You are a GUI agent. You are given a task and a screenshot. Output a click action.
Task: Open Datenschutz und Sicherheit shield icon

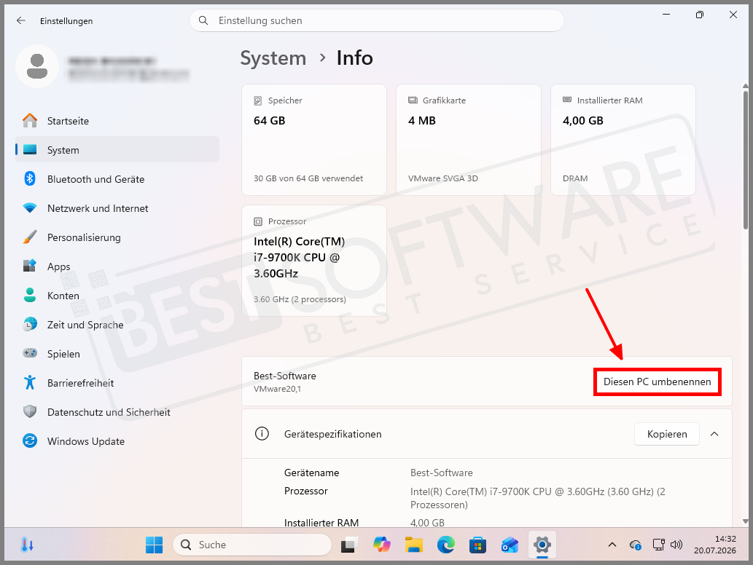(30, 411)
